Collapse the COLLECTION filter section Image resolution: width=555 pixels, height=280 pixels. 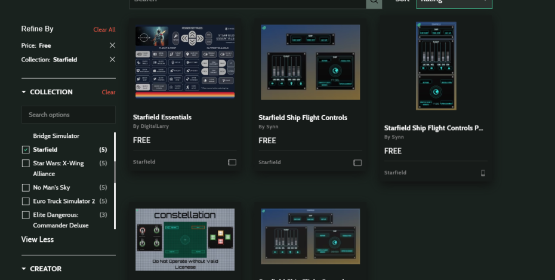[24, 92]
